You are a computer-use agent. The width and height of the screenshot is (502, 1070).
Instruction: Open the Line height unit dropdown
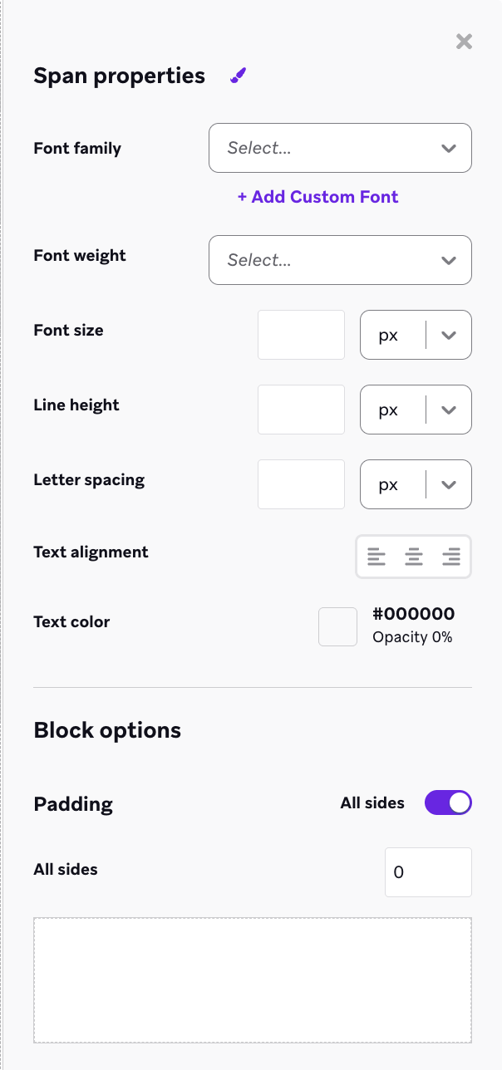coord(448,410)
